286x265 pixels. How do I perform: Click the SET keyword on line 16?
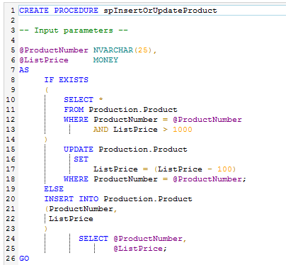coord(81,159)
